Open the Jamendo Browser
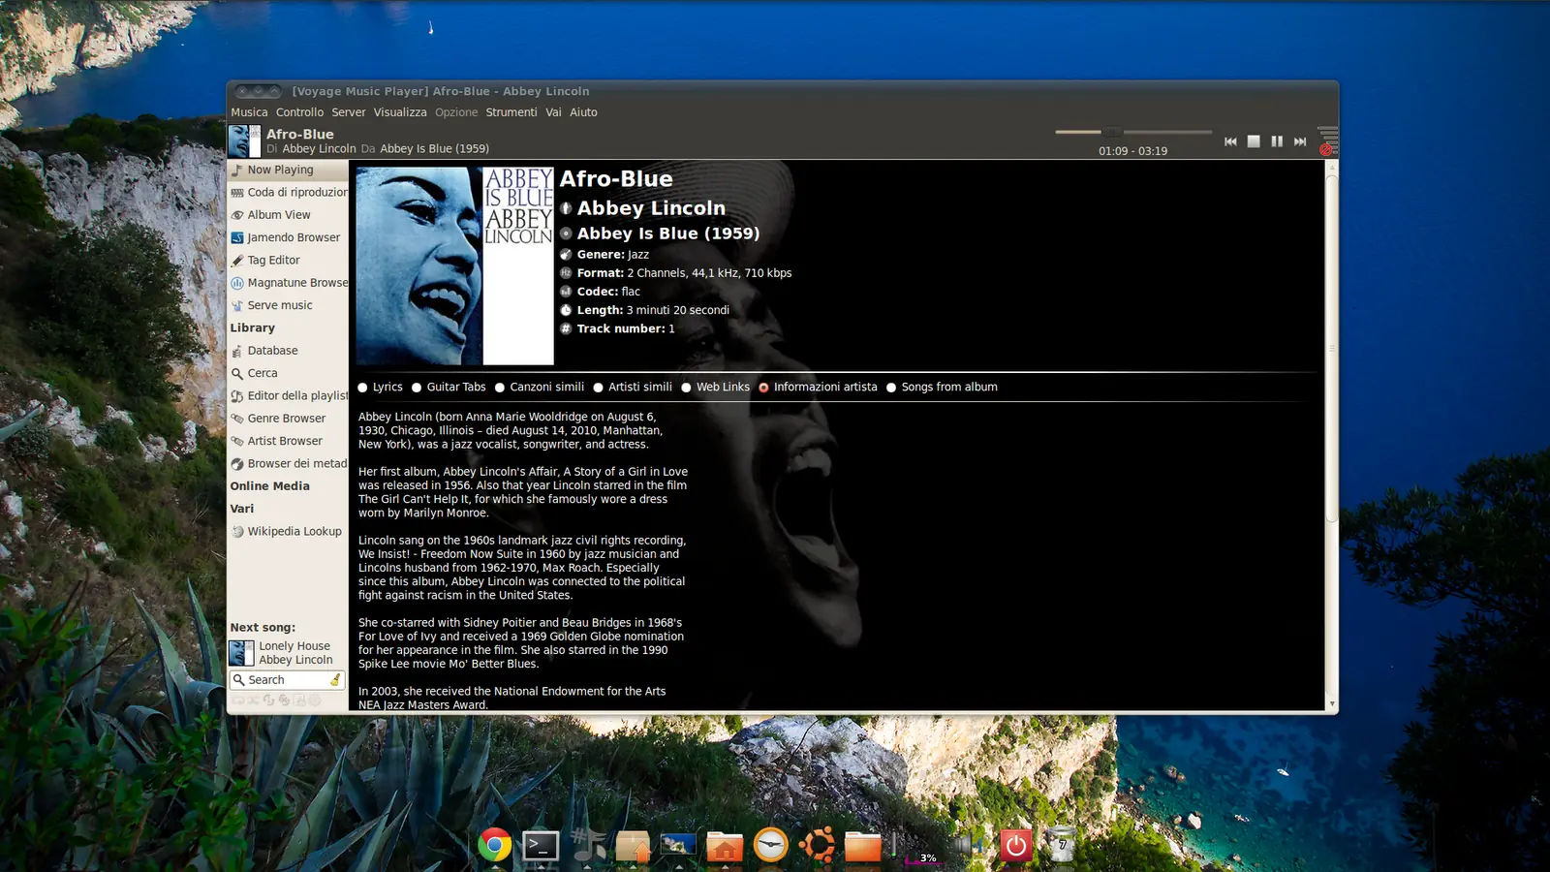The width and height of the screenshot is (1550, 872). tap(288, 237)
